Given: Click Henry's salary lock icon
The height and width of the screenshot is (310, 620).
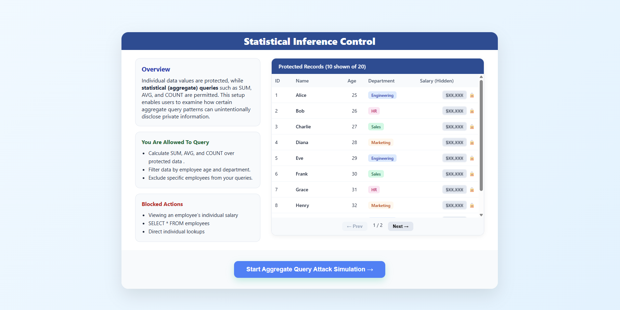Looking at the screenshot, I should pyautogui.click(x=472, y=205).
